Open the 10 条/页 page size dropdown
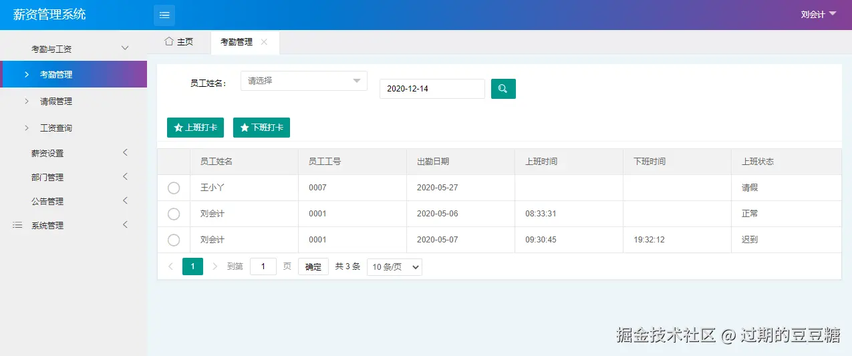852x356 pixels. (395, 267)
